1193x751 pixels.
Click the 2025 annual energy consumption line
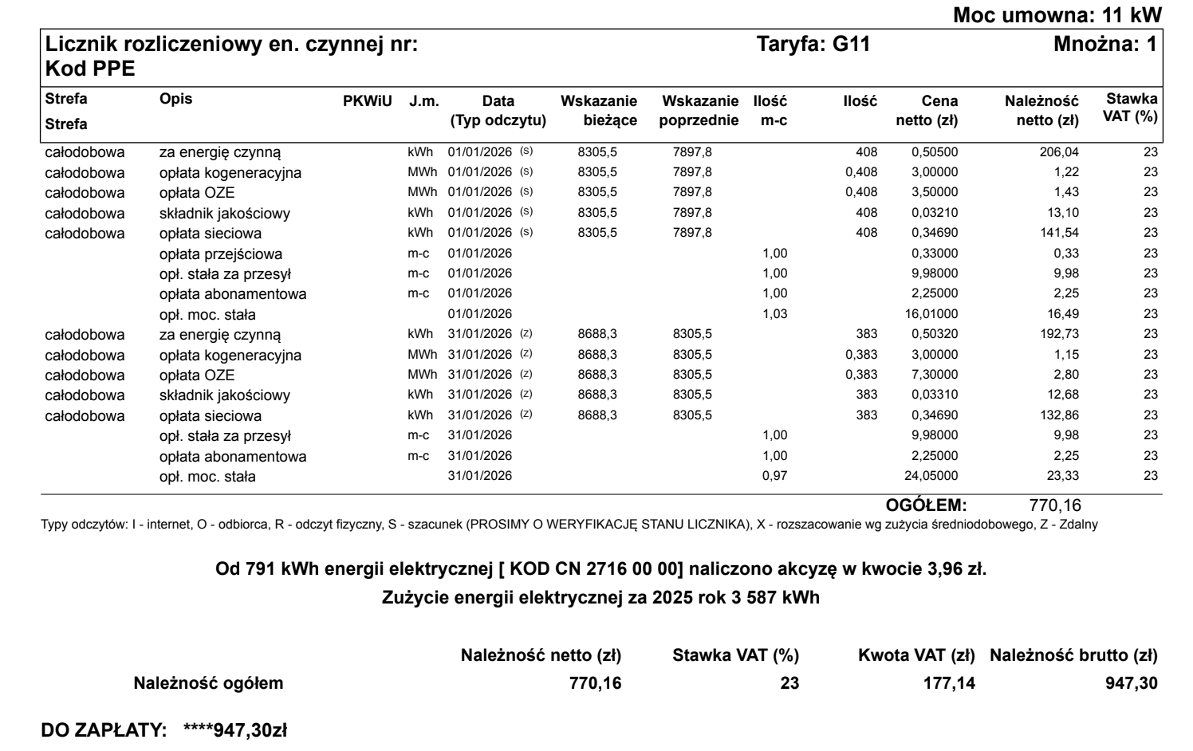pos(600,597)
